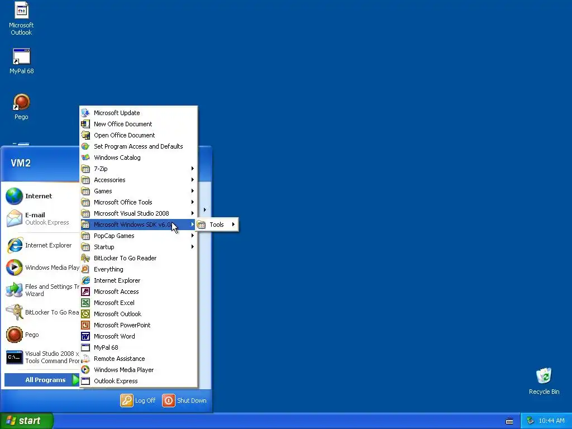Click MyPal 68 icon in programs list

click(85, 347)
